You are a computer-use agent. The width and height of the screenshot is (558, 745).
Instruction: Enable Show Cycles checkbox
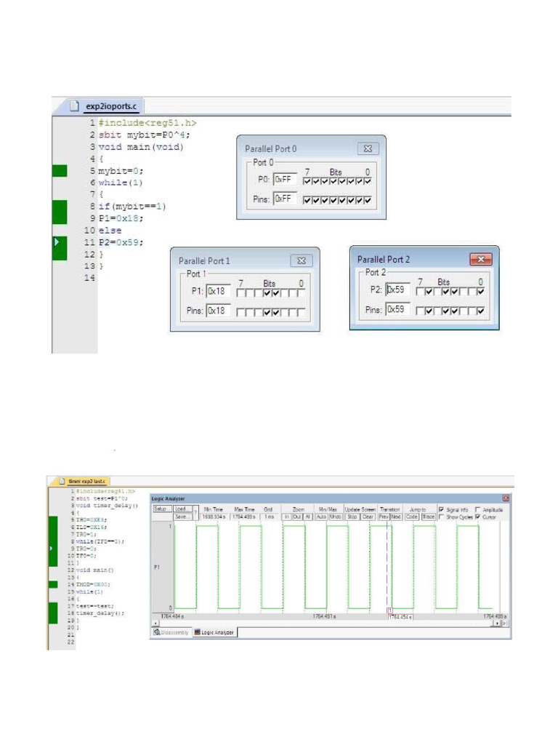tap(441, 517)
